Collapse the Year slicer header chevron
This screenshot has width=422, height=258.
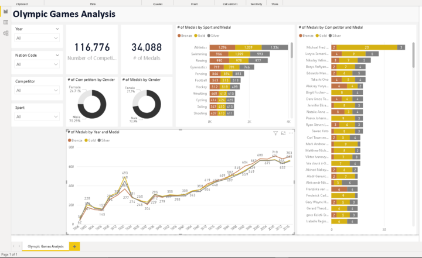click(x=57, y=29)
